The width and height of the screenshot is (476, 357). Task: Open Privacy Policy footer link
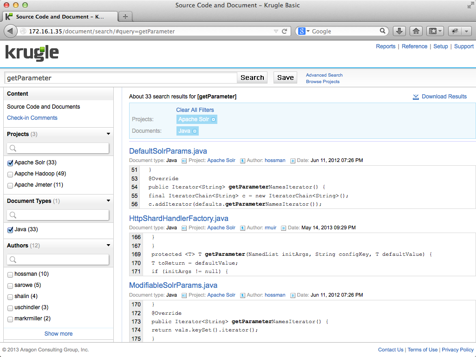457,350
